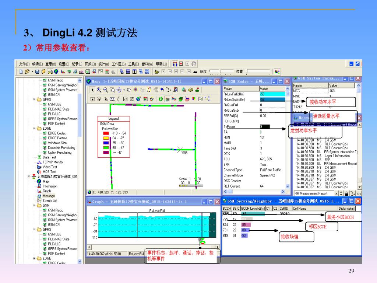Click the event marker icon under the Graph
377x283 pixels.
pos(201,241)
